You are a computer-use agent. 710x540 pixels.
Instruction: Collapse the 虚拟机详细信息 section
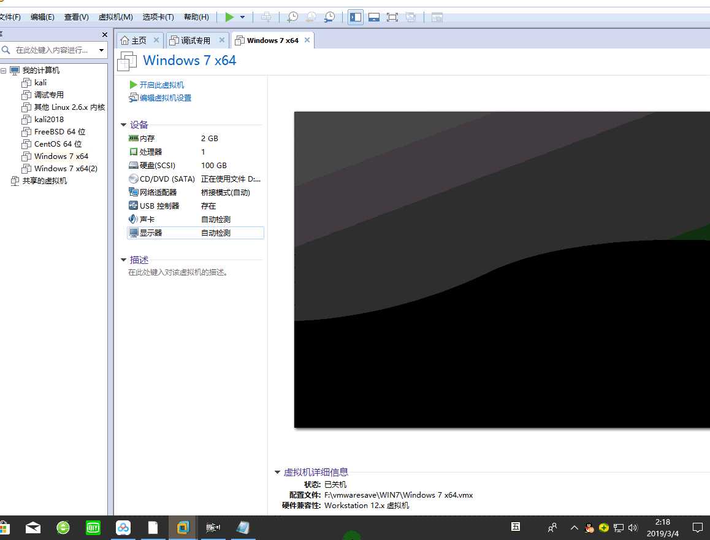(x=278, y=472)
